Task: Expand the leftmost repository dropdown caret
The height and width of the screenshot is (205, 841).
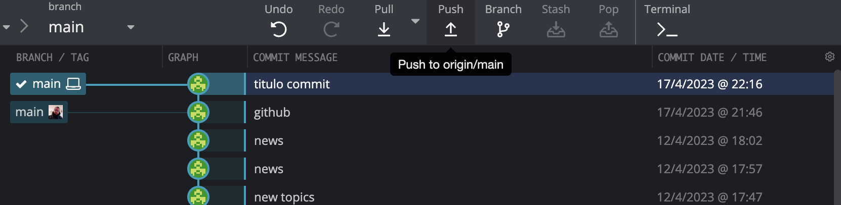Action: (7, 27)
